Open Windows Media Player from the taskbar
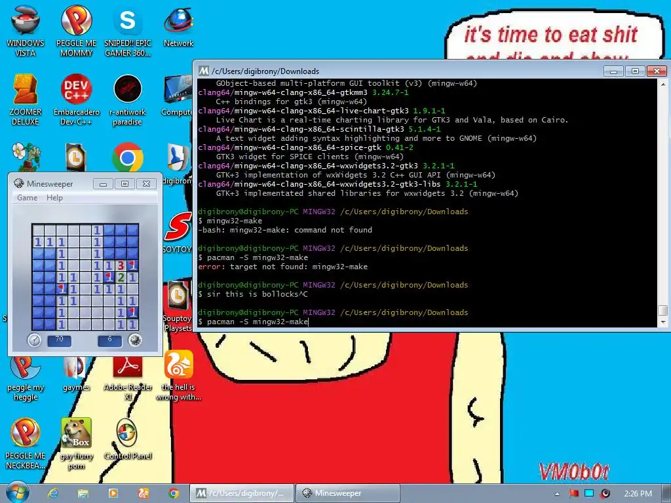 click(x=113, y=493)
